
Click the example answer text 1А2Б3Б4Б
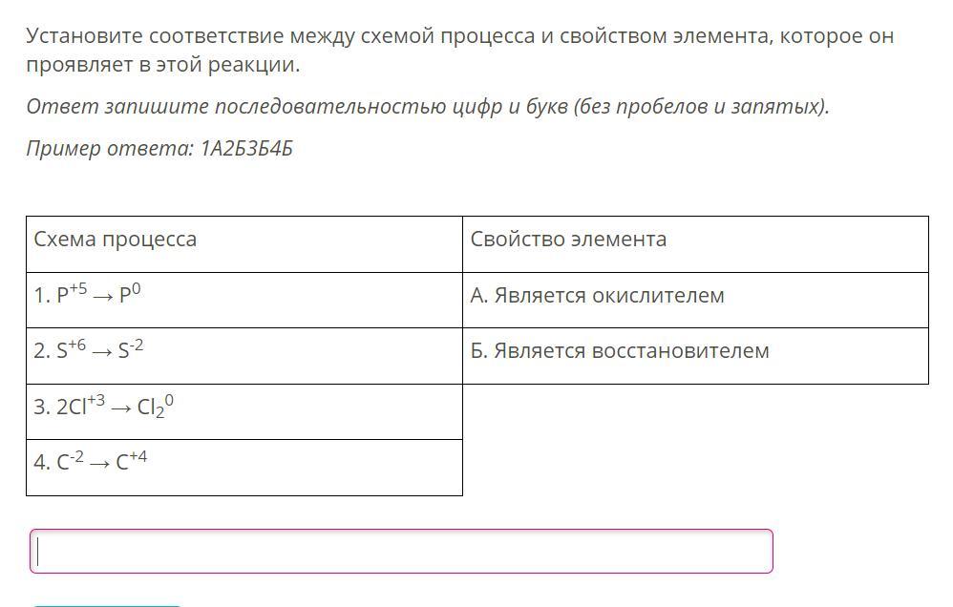[x=246, y=149]
